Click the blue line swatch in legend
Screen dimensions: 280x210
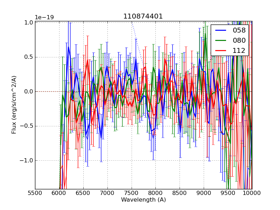point(221,30)
